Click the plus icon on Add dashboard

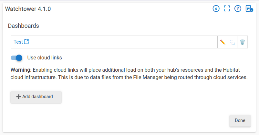[18, 97]
